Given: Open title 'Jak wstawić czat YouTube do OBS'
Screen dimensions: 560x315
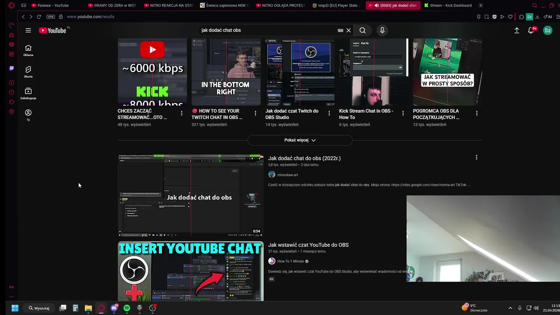Looking at the screenshot, I should click(308, 245).
